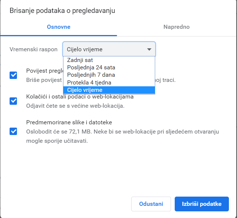Click the Izbriši podatke button
Screen dimensions: 237x218
(202, 204)
